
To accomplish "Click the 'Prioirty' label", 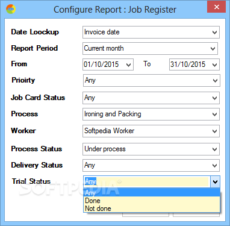I will tap(23, 80).
